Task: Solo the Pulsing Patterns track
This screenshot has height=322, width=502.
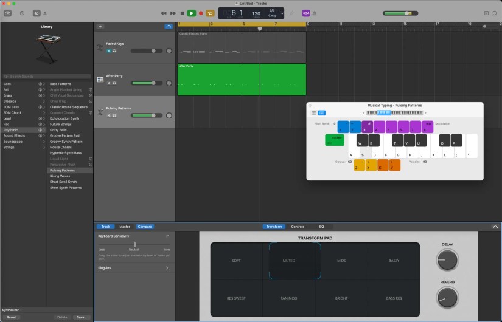Action: (114, 115)
